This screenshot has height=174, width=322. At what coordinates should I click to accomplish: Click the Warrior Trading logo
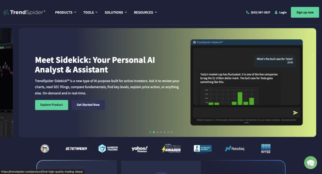(108, 149)
